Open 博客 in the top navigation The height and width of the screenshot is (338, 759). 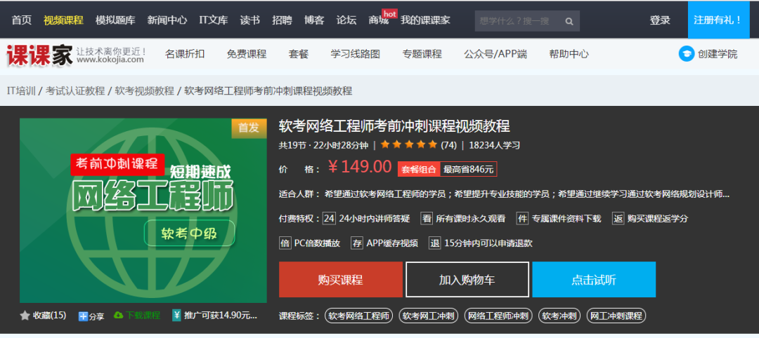point(314,20)
